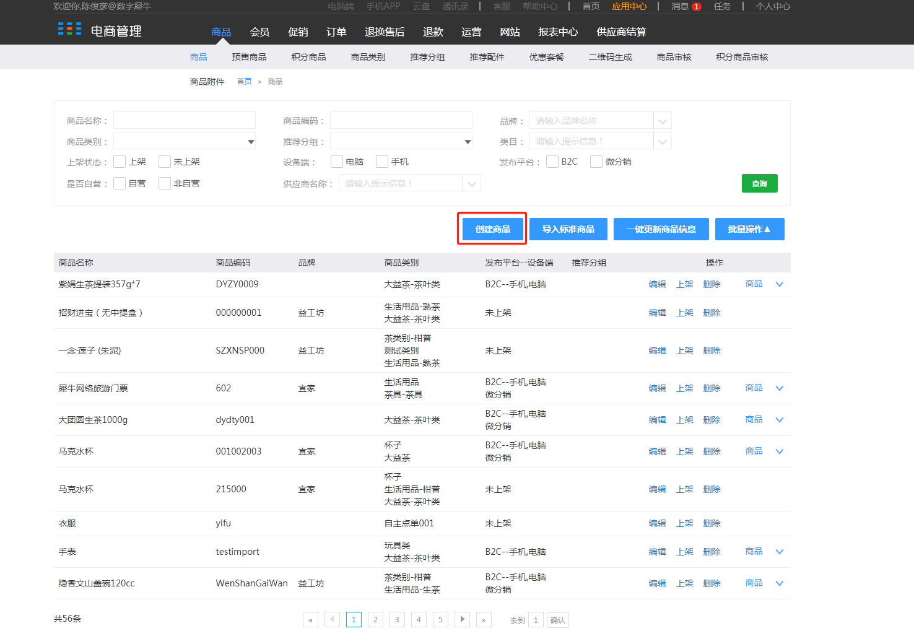Image resolution: width=914 pixels, height=644 pixels.
Task: Click 上架 for 一念·莲子 (朱泥) row
Action: click(685, 350)
